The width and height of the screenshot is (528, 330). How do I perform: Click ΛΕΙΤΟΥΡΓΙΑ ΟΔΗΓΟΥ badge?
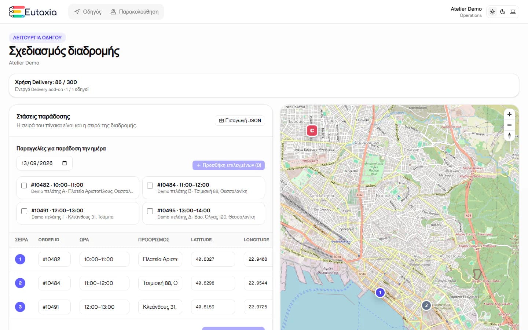[37, 38]
